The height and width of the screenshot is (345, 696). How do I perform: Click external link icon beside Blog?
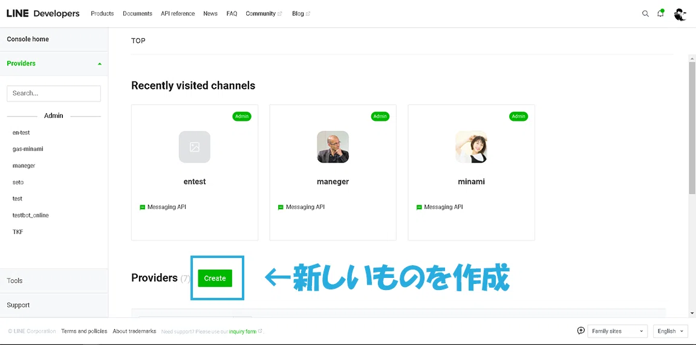pos(308,14)
